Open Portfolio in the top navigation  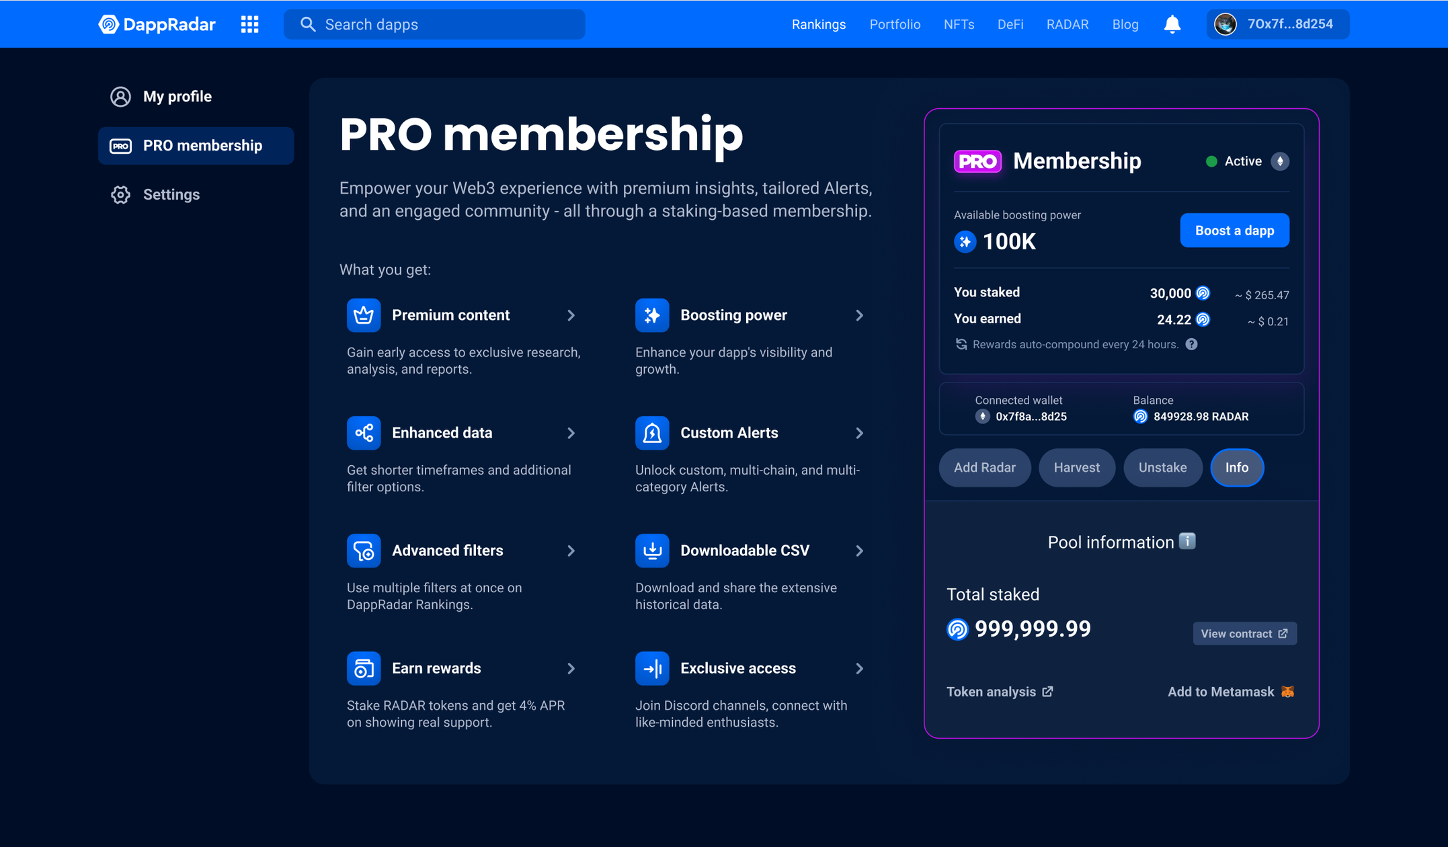tap(895, 24)
